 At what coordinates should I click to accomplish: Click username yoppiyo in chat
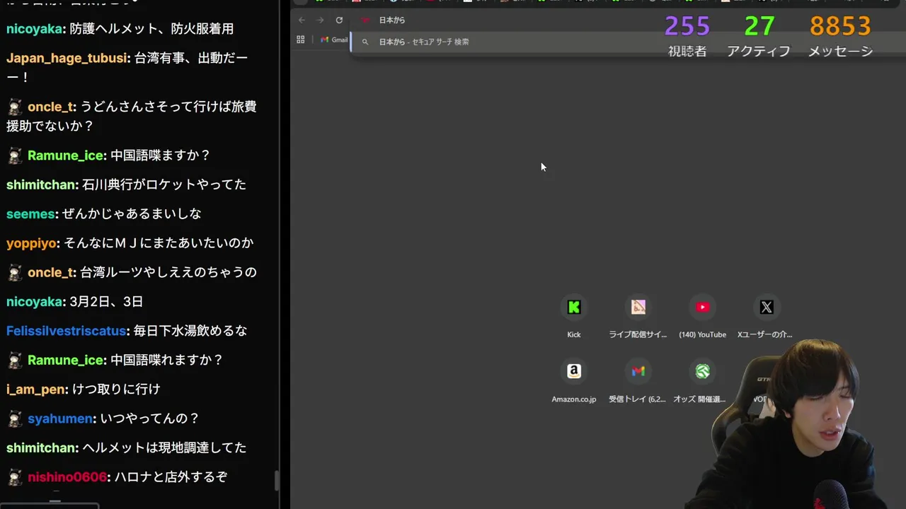tap(31, 243)
